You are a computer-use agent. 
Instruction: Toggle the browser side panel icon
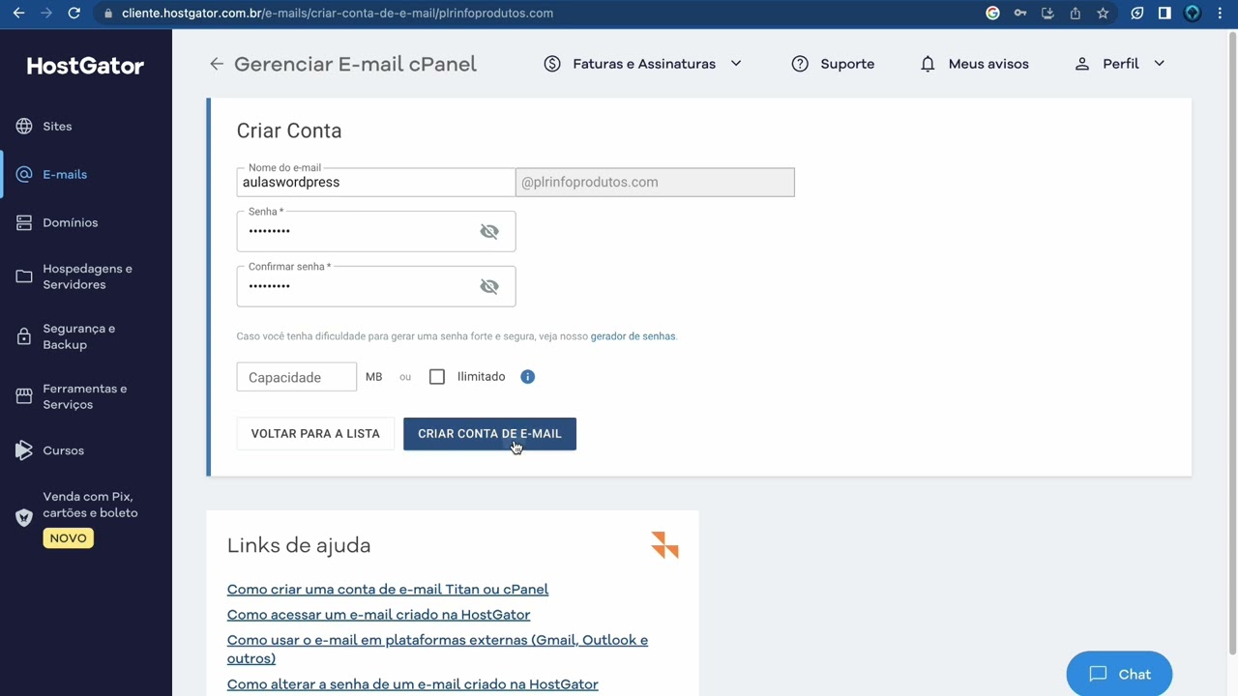pyautogui.click(x=1164, y=14)
